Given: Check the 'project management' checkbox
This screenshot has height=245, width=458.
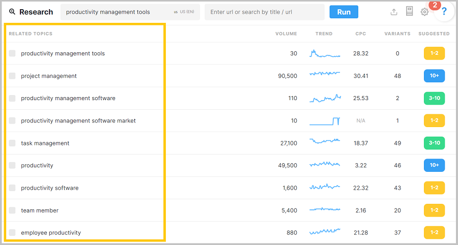Looking at the screenshot, I should (12, 76).
